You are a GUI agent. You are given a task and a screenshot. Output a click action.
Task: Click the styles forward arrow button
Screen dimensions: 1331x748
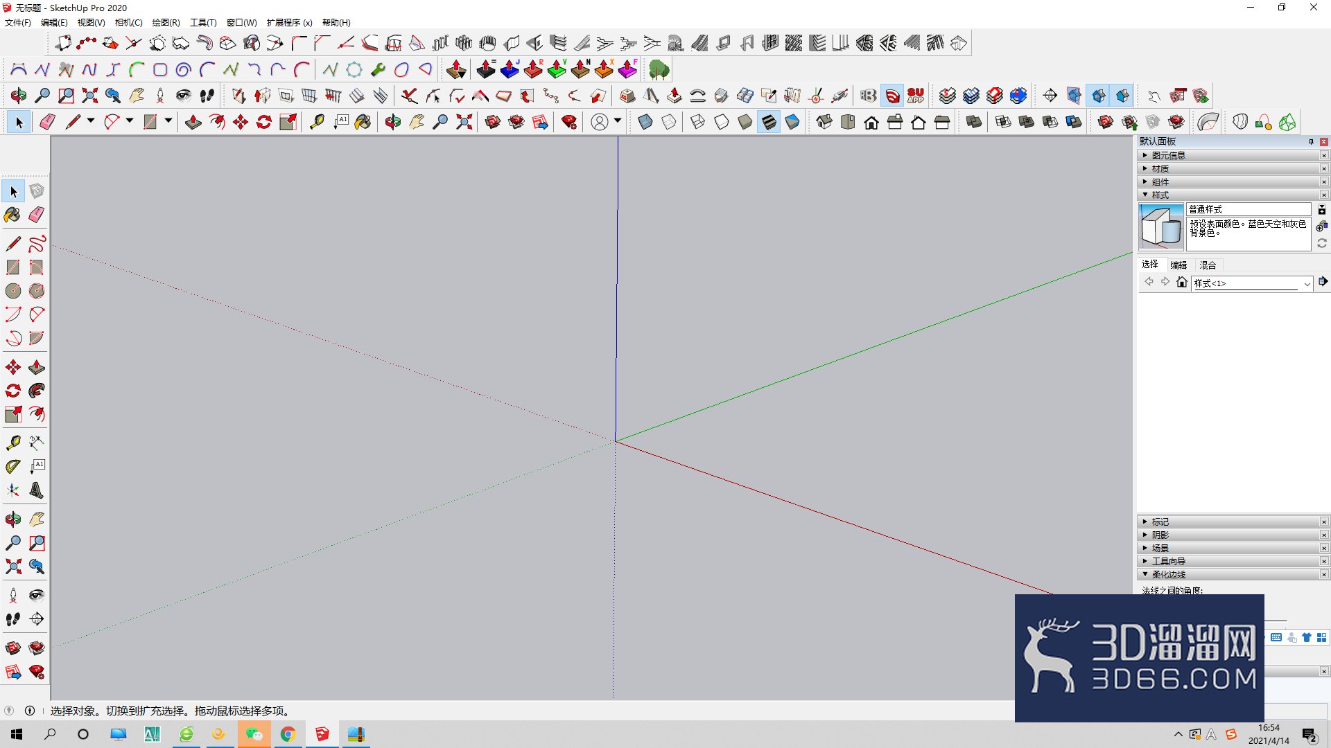[x=1165, y=282]
